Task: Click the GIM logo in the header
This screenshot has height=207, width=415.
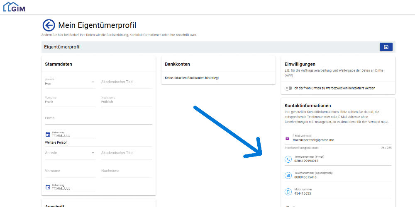Action: [x=14, y=7]
